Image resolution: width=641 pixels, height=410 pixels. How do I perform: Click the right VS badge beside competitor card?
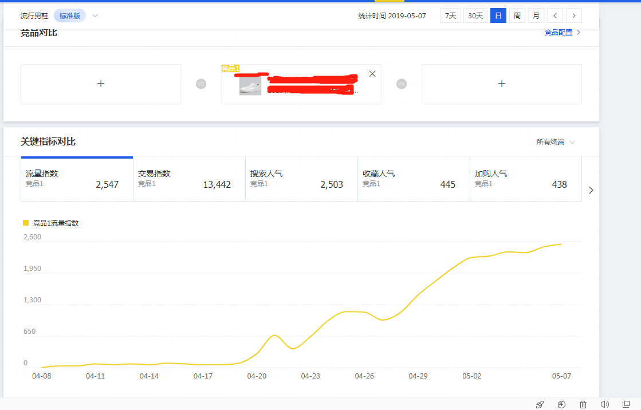pos(402,84)
